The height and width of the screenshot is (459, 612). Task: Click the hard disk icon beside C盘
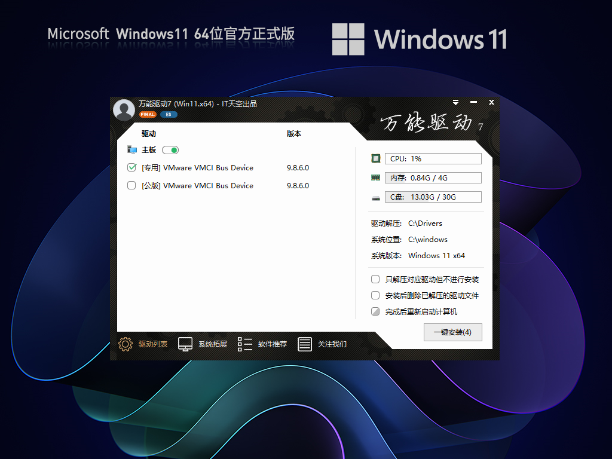pyautogui.click(x=375, y=196)
